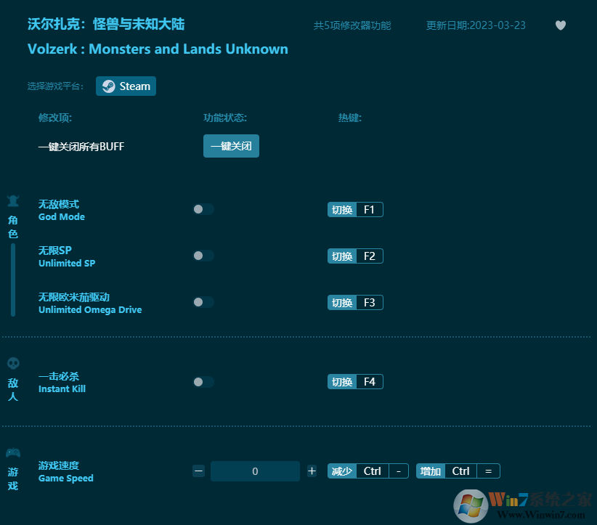
Task: Click the 游戏 category label
Action: (x=13, y=479)
